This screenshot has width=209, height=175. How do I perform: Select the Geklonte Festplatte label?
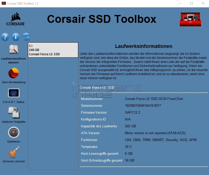click(14, 122)
